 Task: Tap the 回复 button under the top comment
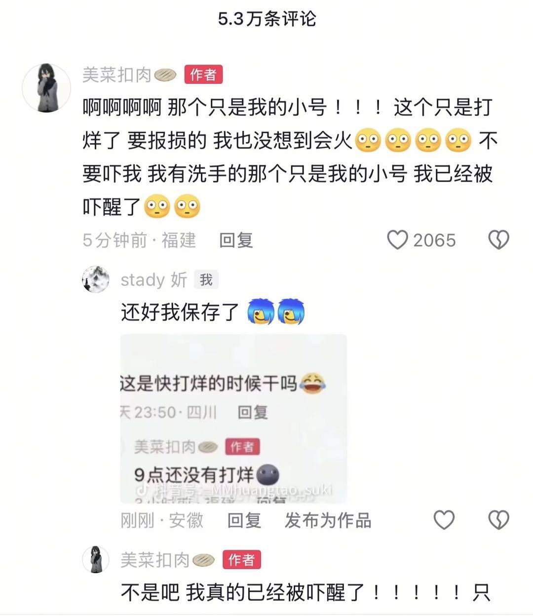236,240
